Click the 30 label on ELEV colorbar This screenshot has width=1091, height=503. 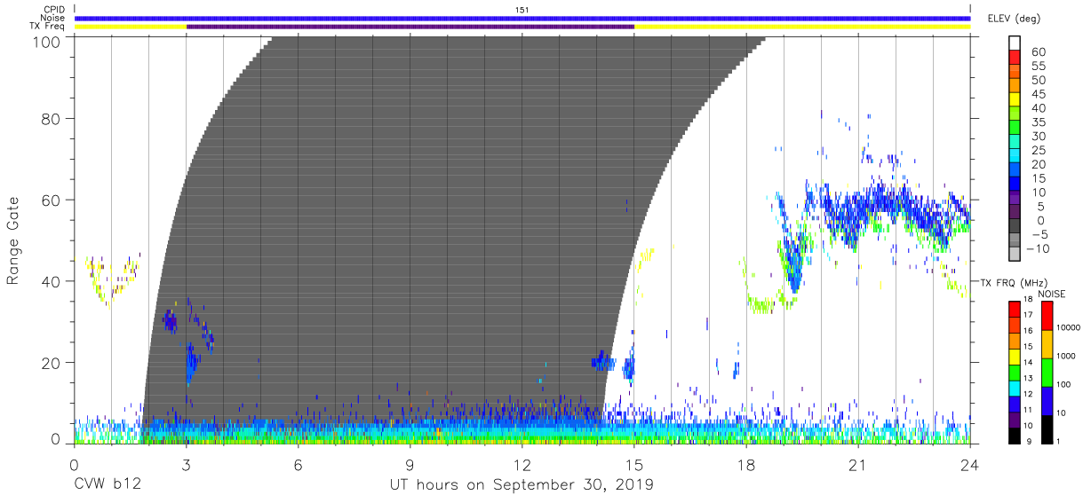coord(1038,137)
